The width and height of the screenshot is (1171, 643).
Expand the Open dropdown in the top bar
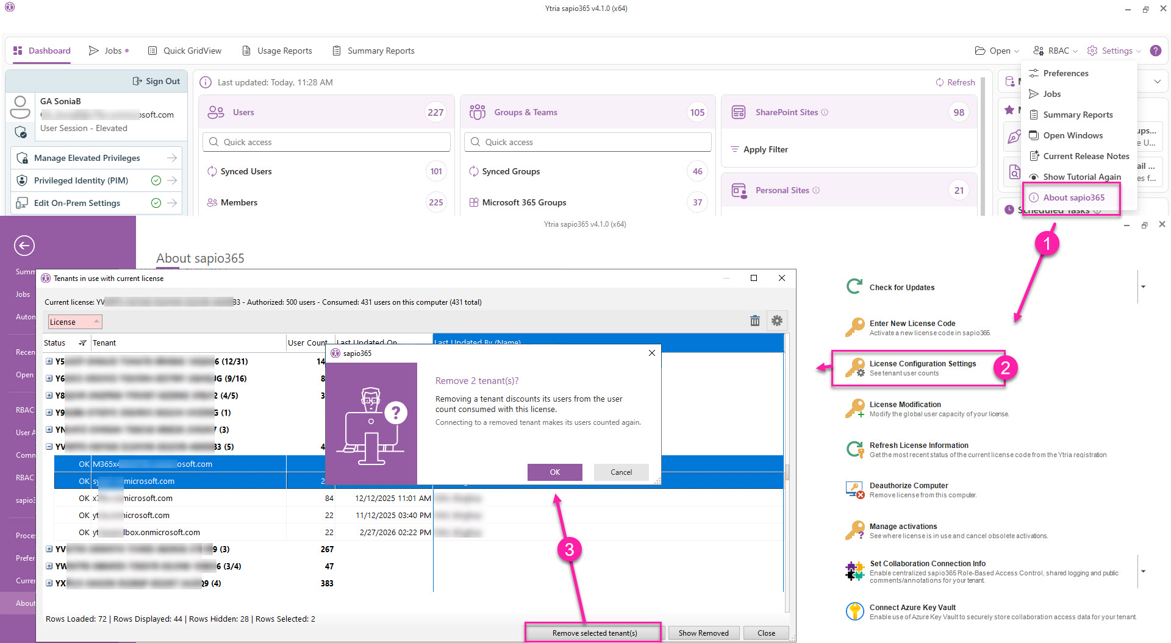point(997,51)
